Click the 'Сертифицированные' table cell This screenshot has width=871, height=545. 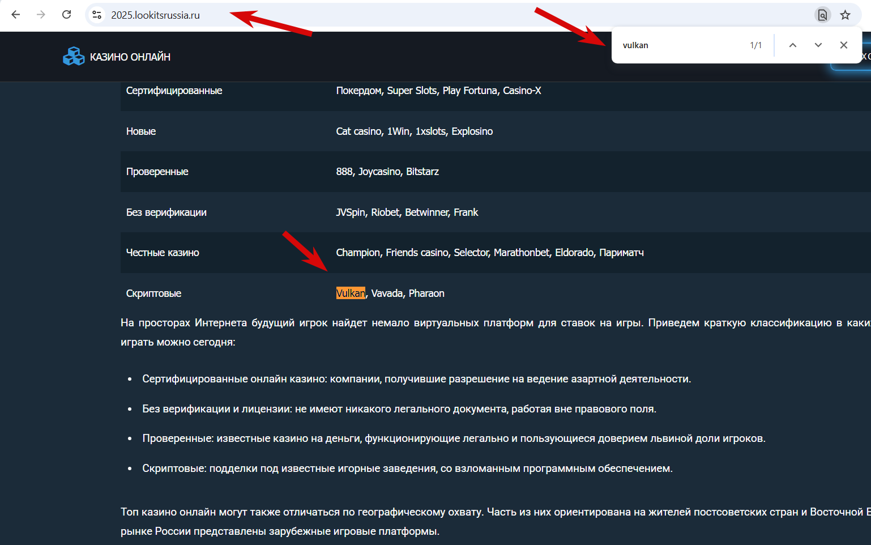pos(174,91)
